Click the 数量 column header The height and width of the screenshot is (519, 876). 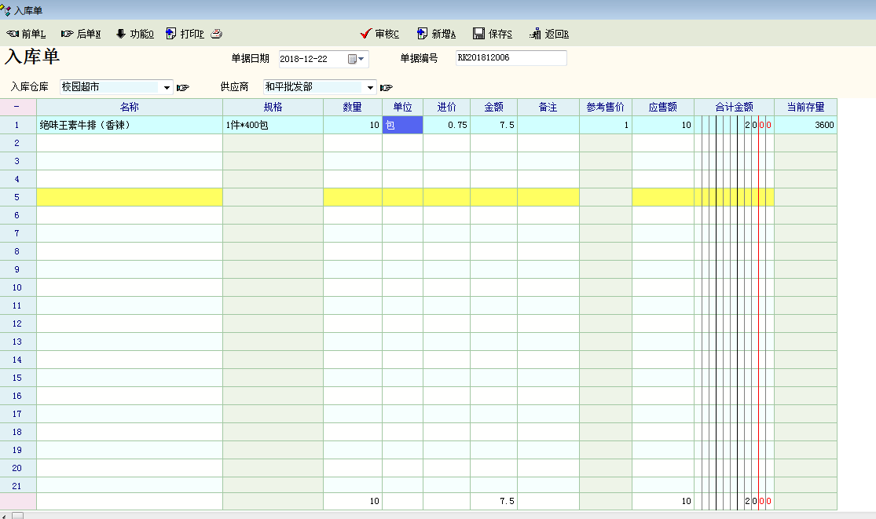point(352,107)
